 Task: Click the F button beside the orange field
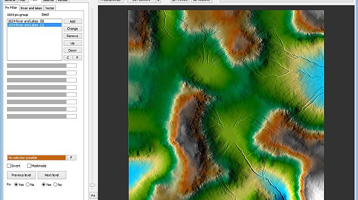coord(72,157)
